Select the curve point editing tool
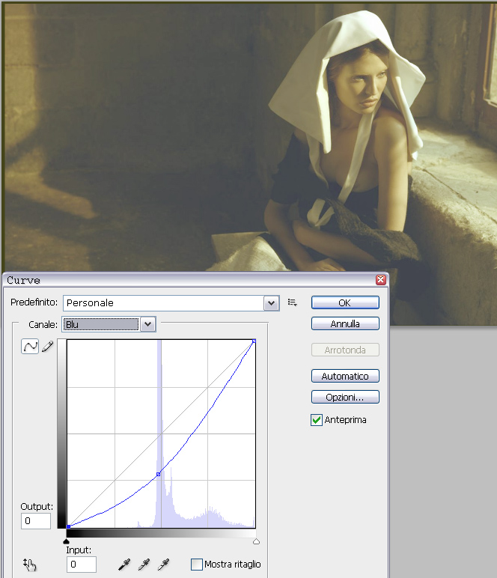The width and height of the screenshot is (497, 578). 30,347
